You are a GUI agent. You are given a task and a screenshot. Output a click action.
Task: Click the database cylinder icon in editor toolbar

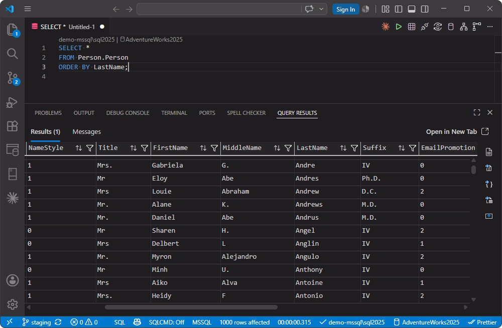tap(451, 27)
